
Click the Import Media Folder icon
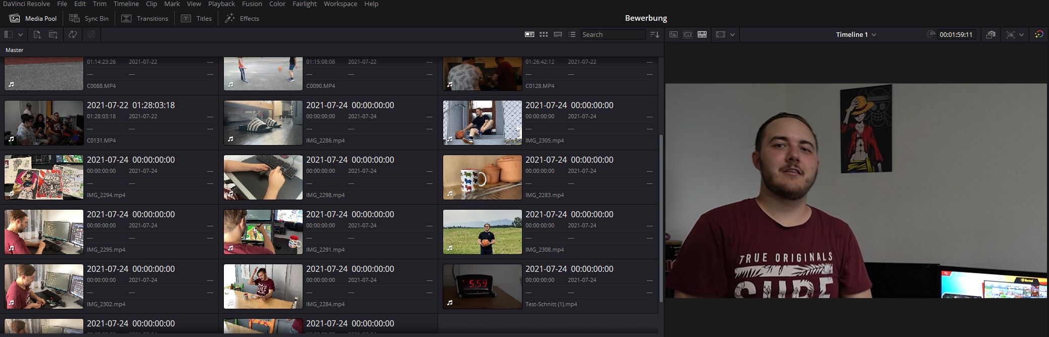[53, 34]
